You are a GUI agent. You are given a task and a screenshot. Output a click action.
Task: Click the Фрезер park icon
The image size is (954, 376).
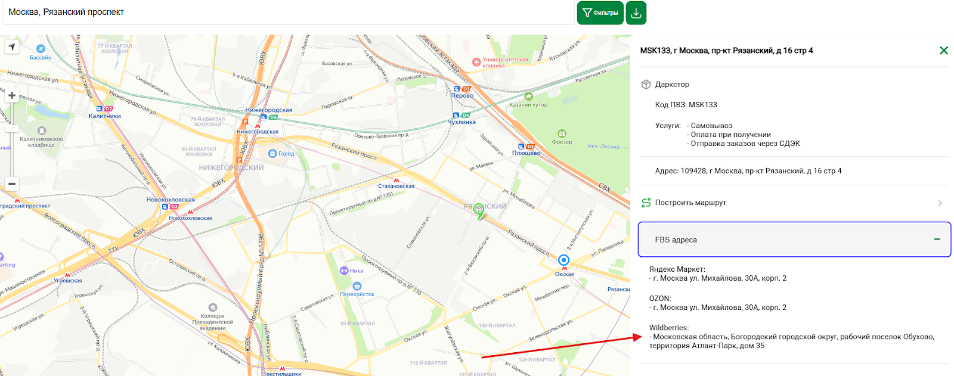point(562,133)
